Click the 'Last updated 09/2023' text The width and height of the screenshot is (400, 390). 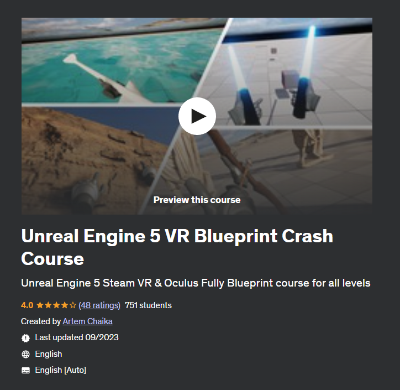coord(77,337)
